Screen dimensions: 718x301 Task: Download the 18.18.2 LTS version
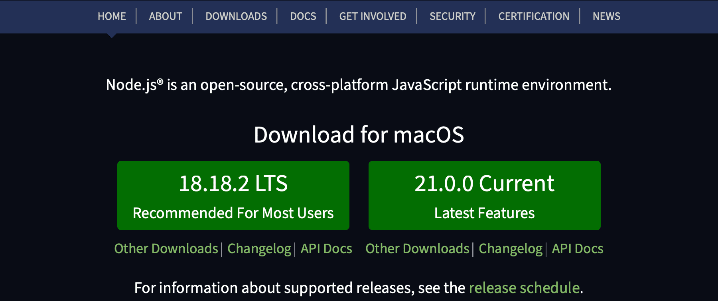click(233, 195)
